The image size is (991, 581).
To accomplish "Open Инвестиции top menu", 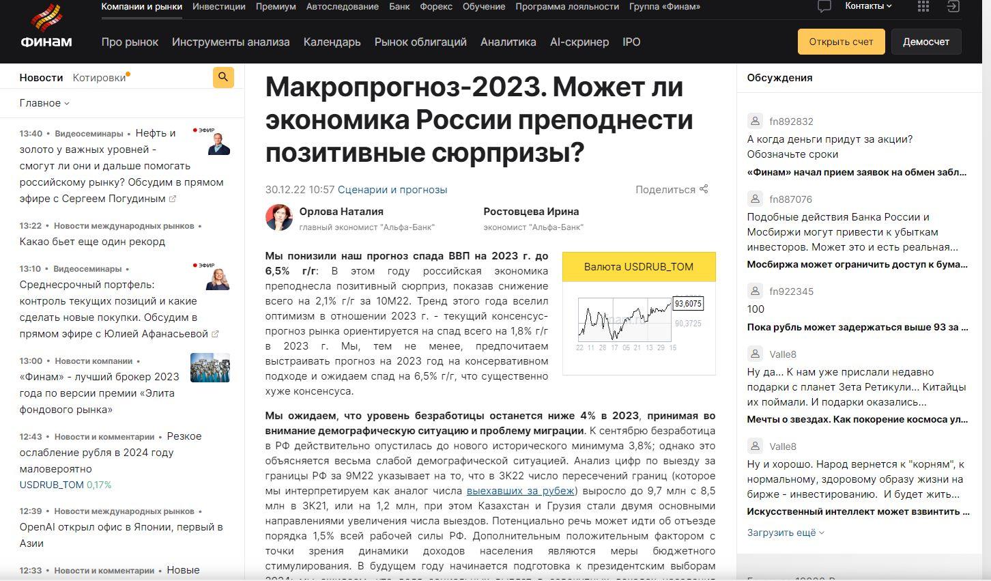I will 219,7.
